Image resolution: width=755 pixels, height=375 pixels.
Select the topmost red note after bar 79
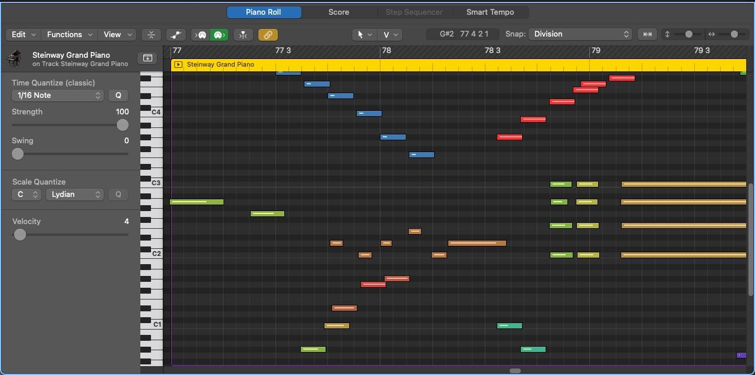pyautogui.click(x=622, y=78)
